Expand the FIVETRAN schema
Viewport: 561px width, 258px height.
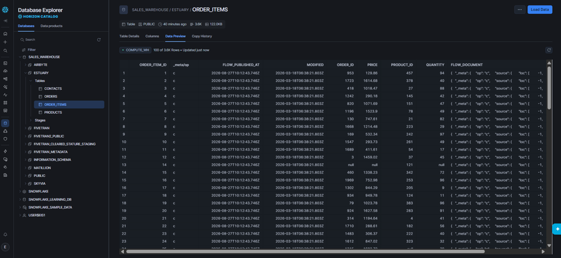[x=25, y=128]
